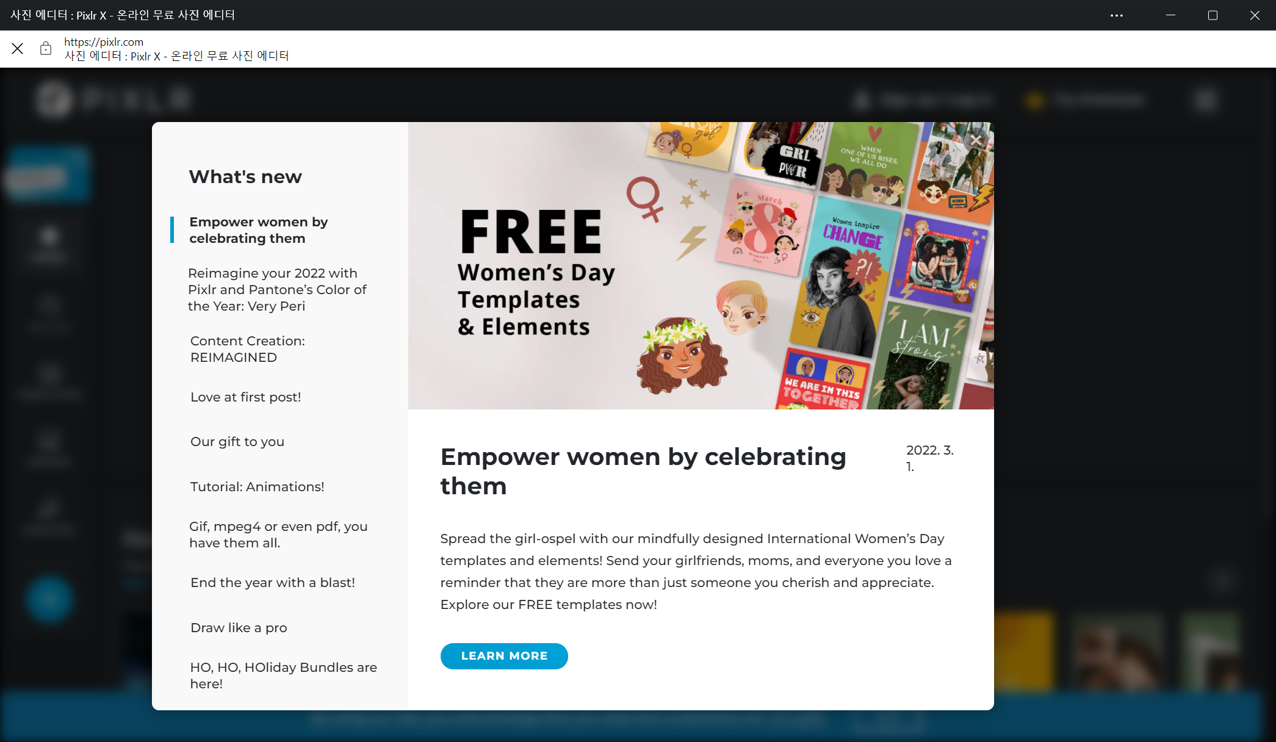This screenshot has width=1276, height=742.
Task: Click the site security lock icon
Action: point(46,48)
